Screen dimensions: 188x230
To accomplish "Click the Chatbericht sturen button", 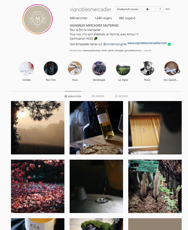I will pyautogui.click(x=127, y=9).
